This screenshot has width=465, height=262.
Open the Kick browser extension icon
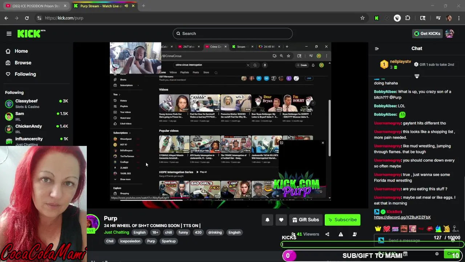click(377, 18)
